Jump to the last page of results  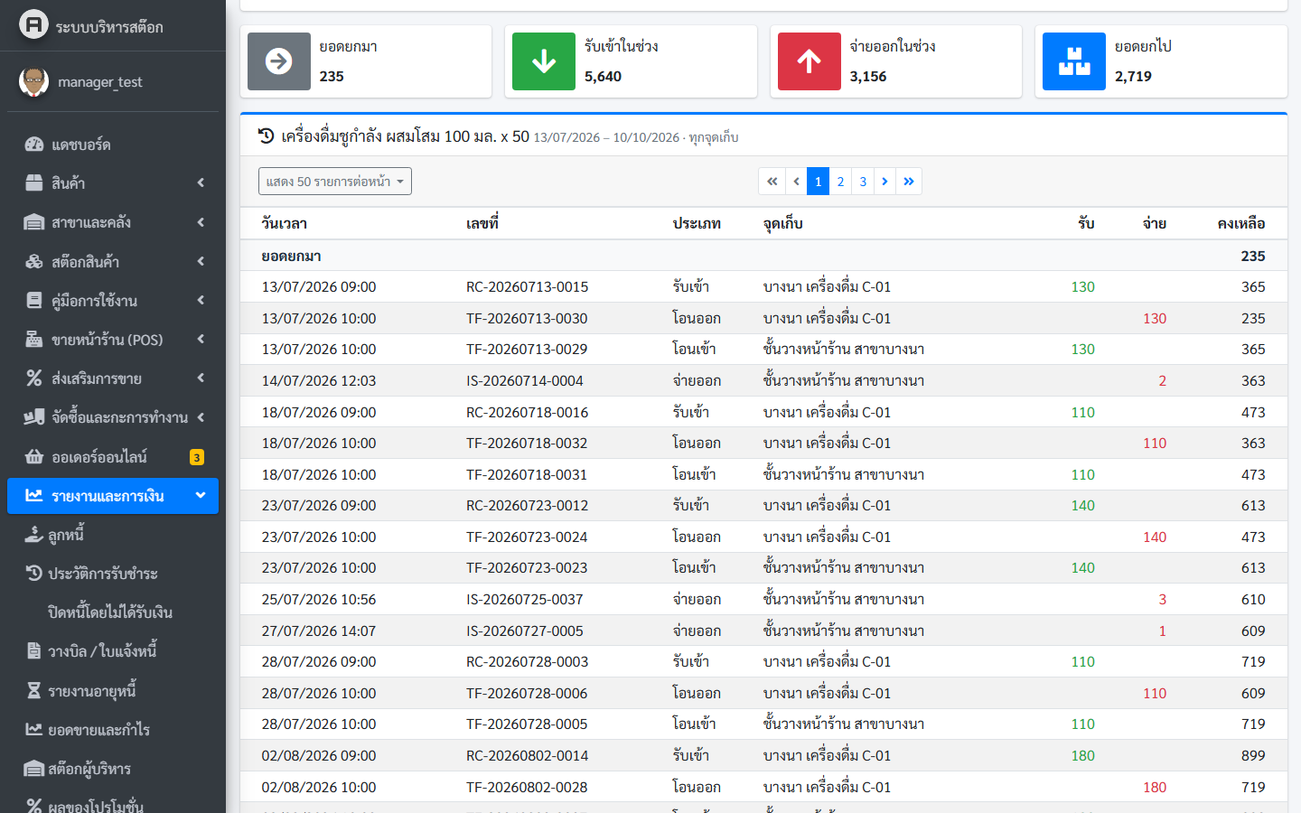pyautogui.click(x=909, y=182)
